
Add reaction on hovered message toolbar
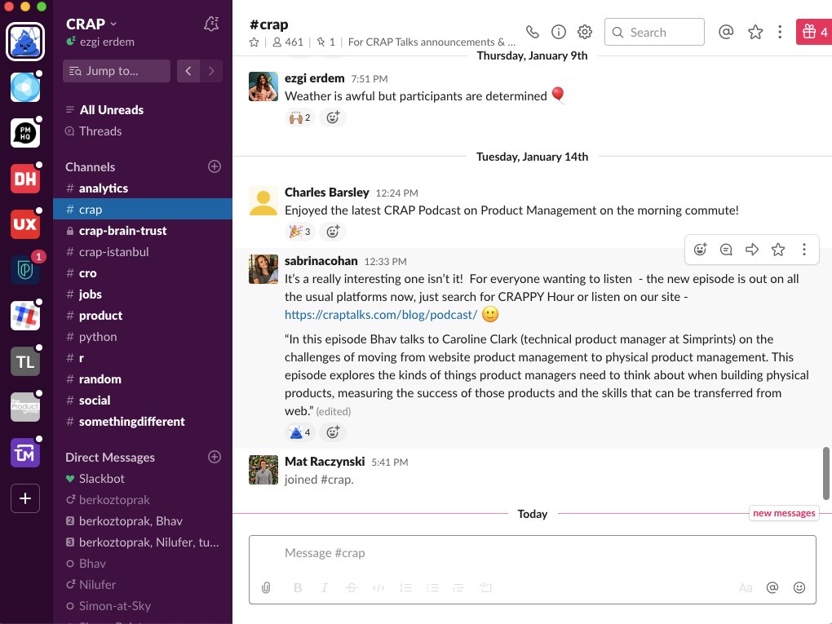[x=700, y=250]
